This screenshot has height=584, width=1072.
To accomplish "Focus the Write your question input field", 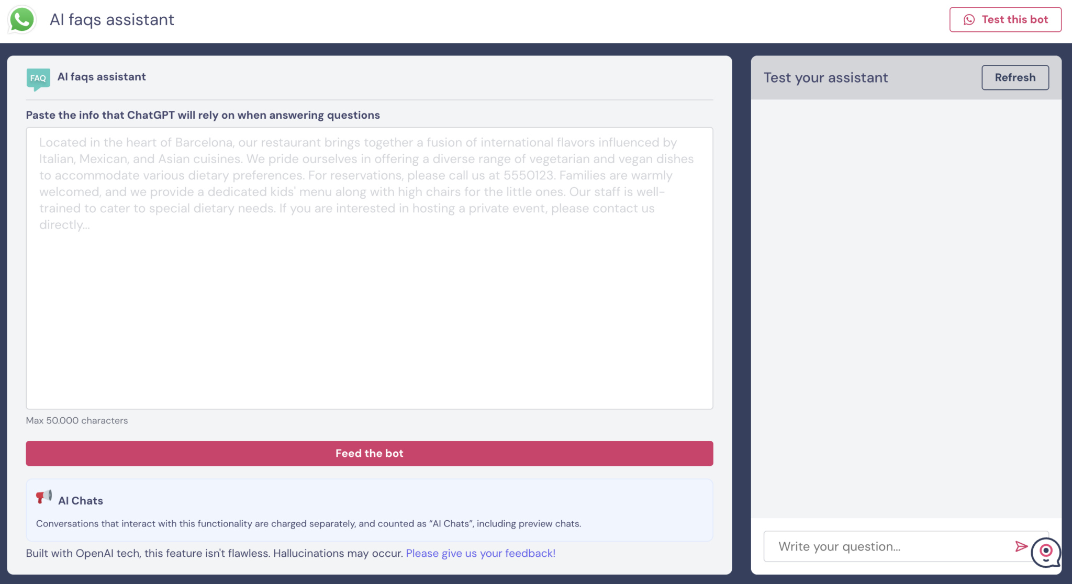I will pyautogui.click(x=890, y=546).
